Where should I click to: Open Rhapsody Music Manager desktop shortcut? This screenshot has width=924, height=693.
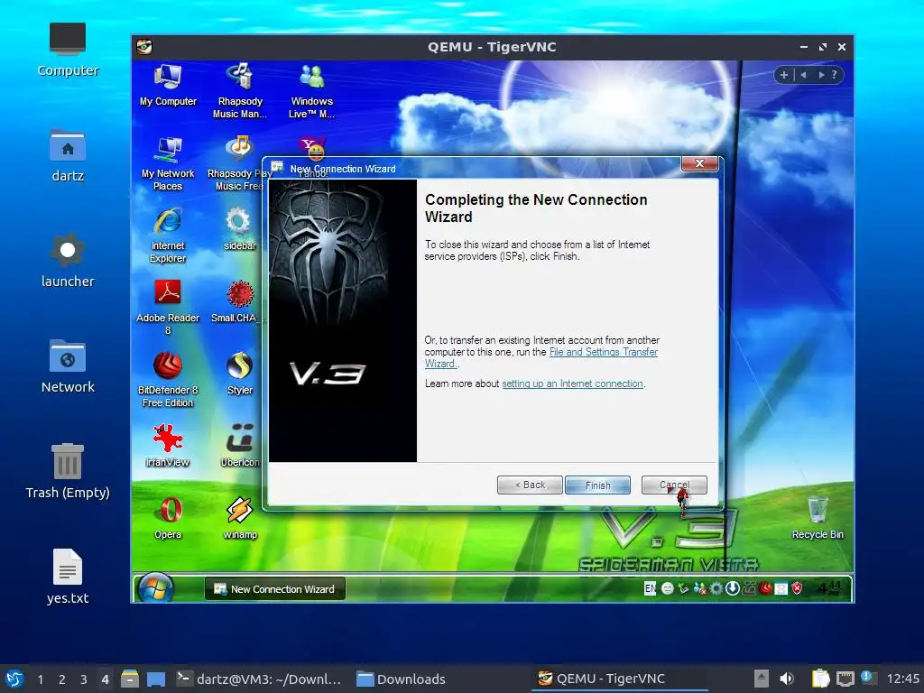pyautogui.click(x=240, y=90)
